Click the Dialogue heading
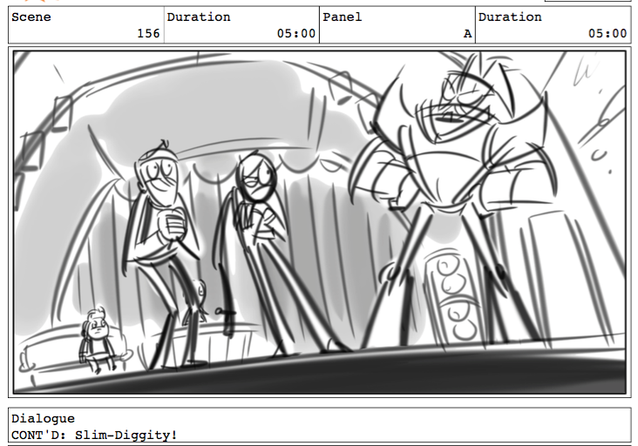The width and height of the screenshot is (638, 446). coord(43,419)
